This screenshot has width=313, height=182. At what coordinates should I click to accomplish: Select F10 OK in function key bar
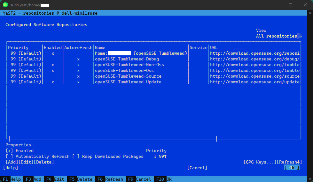click(163, 179)
